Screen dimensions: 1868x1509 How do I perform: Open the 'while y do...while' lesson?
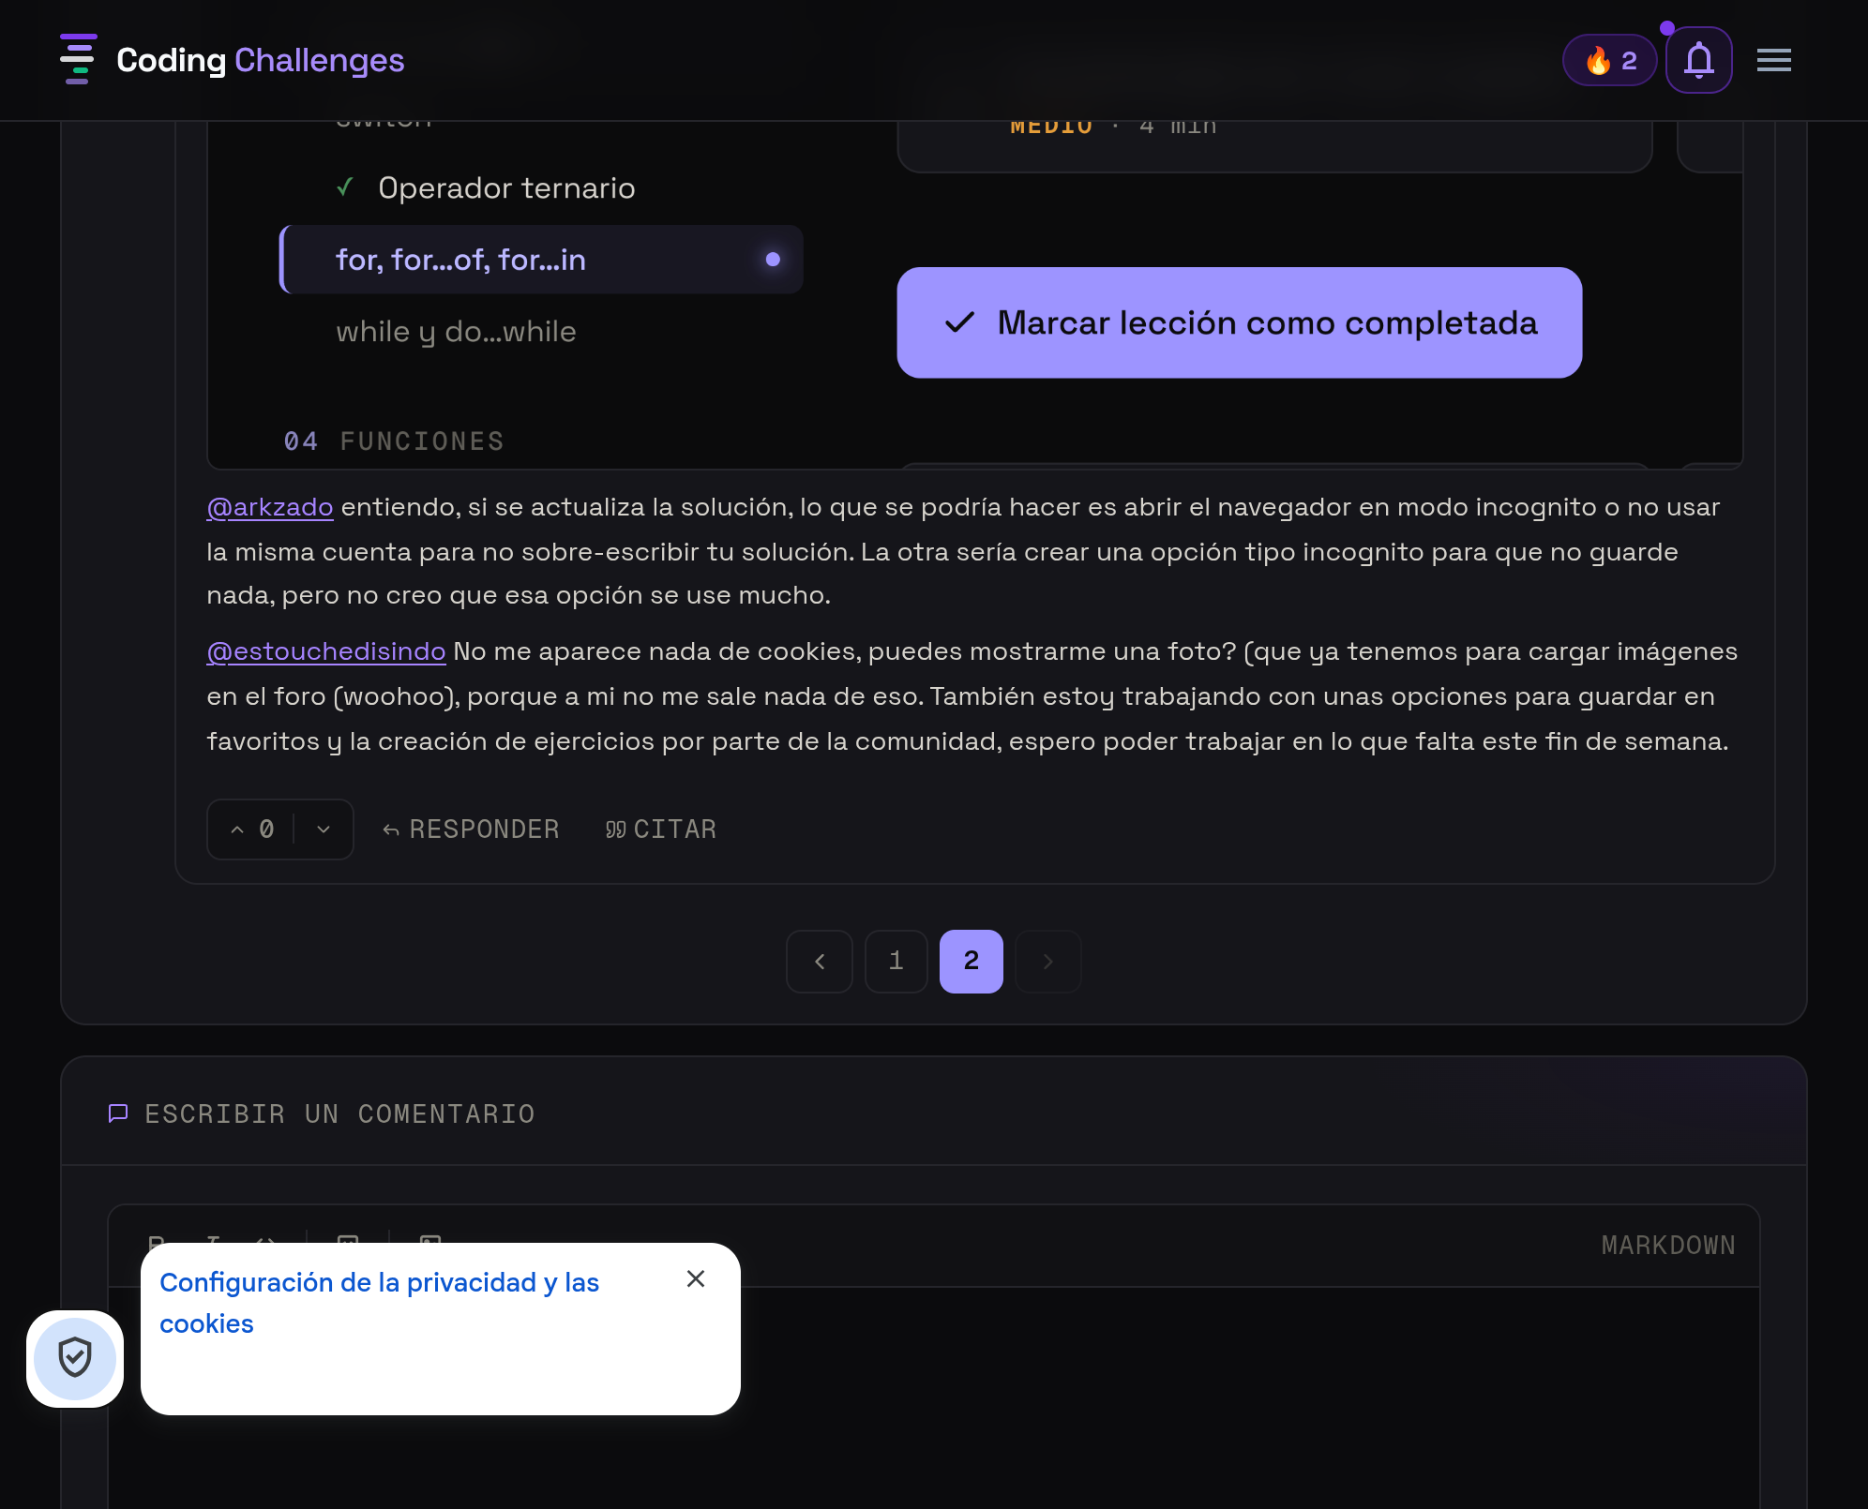point(456,332)
